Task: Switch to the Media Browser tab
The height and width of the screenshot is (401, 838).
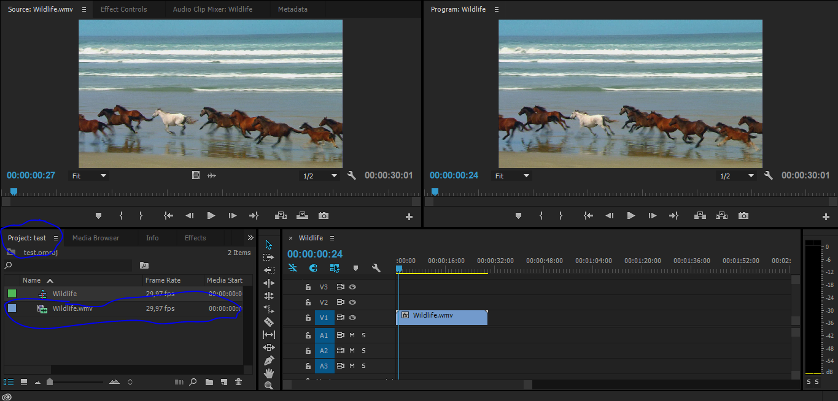Action: click(x=95, y=237)
